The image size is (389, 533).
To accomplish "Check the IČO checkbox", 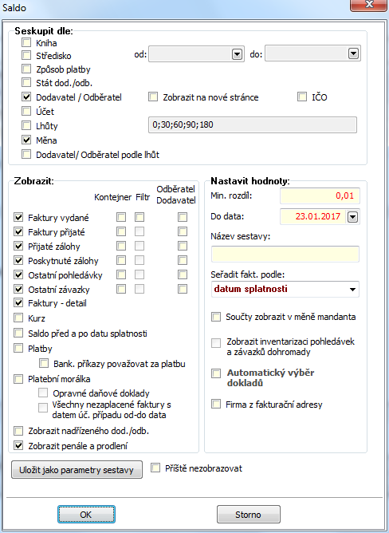I will coord(302,97).
